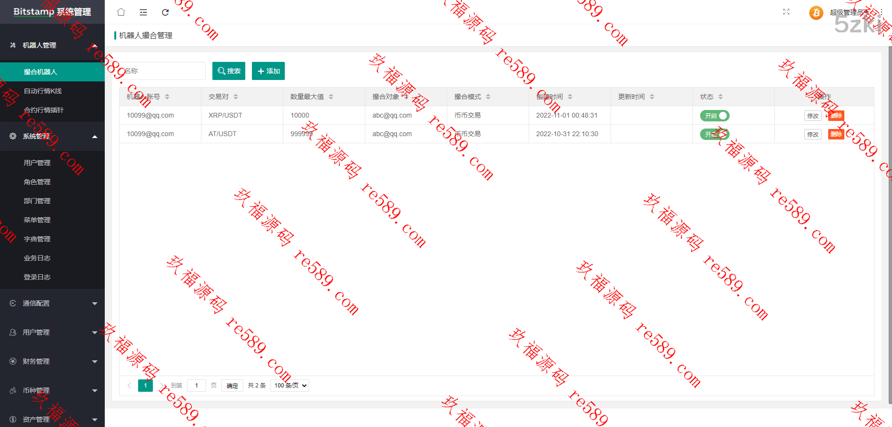Click the 搜索 search button
Image resolution: width=892 pixels, height=427 pixels.
pyautogui.click(x=229, y=71)
